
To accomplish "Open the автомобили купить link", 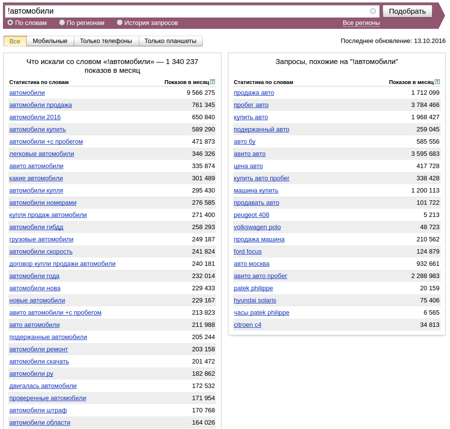I will pos(38,129).
